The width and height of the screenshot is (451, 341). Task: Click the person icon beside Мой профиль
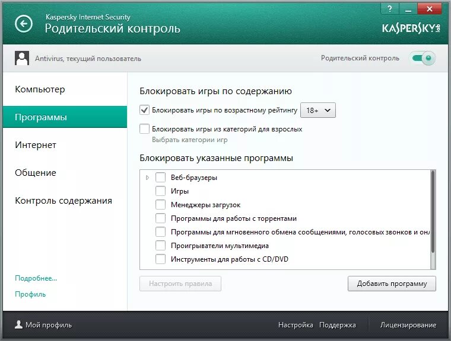[x=19, y=324]
